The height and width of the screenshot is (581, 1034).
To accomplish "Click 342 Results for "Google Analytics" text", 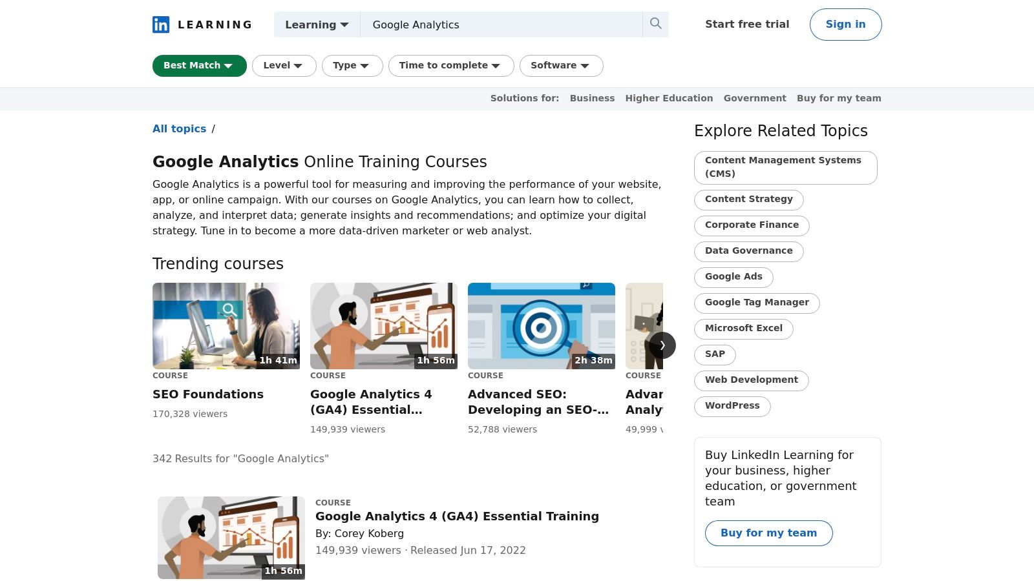I will (x=240, y=459).
